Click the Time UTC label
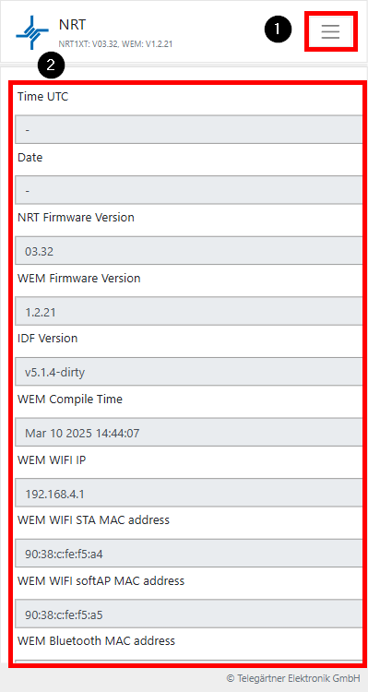The width and height of the screenshot is (368, 692). pyautogui.click(x=42, y=97)
